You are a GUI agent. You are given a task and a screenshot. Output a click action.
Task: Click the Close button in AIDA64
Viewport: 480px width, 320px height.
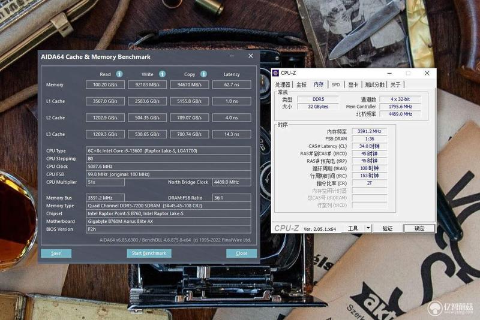[x=242, y=253]
